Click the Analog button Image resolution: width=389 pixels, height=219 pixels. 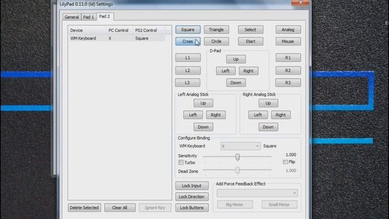pos(288,30)
